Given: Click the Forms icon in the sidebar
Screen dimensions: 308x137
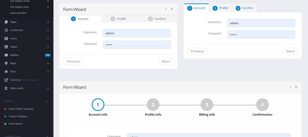Looking at the screenshot, I should coord(6,38).
